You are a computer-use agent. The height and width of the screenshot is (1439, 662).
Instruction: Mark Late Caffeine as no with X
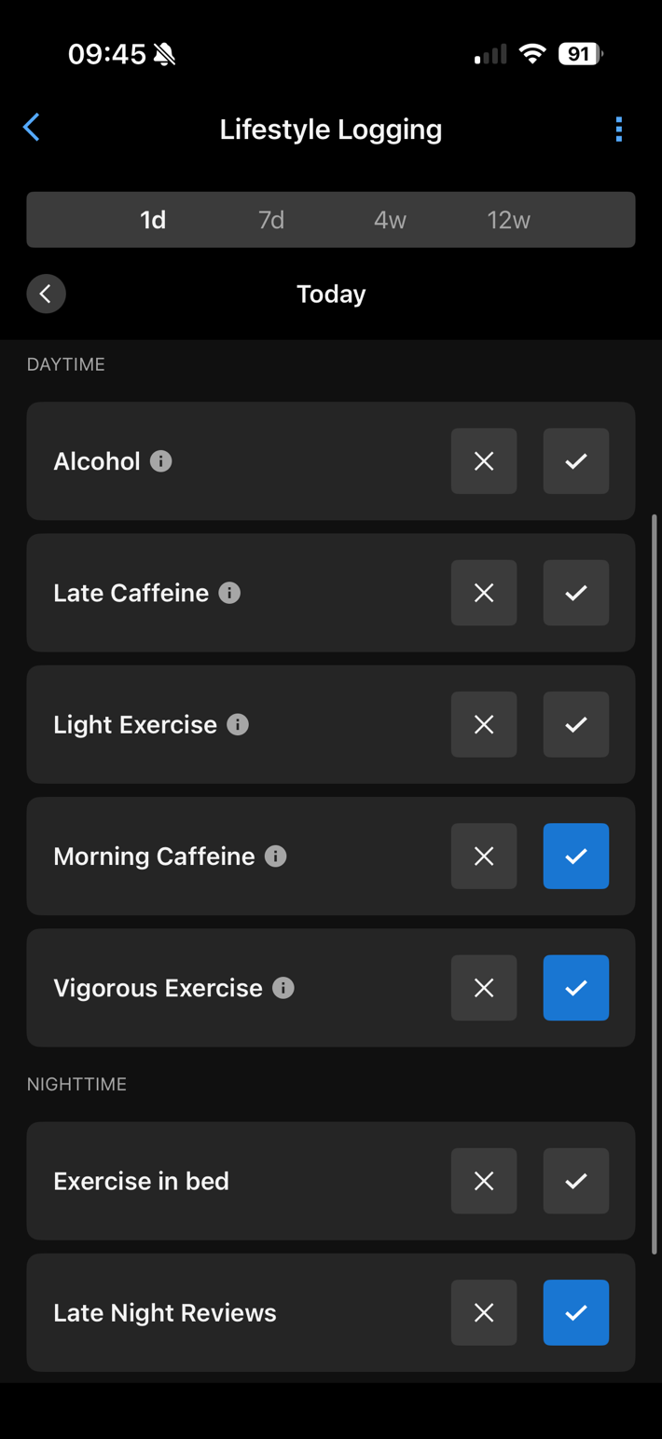tap(484, 593)
